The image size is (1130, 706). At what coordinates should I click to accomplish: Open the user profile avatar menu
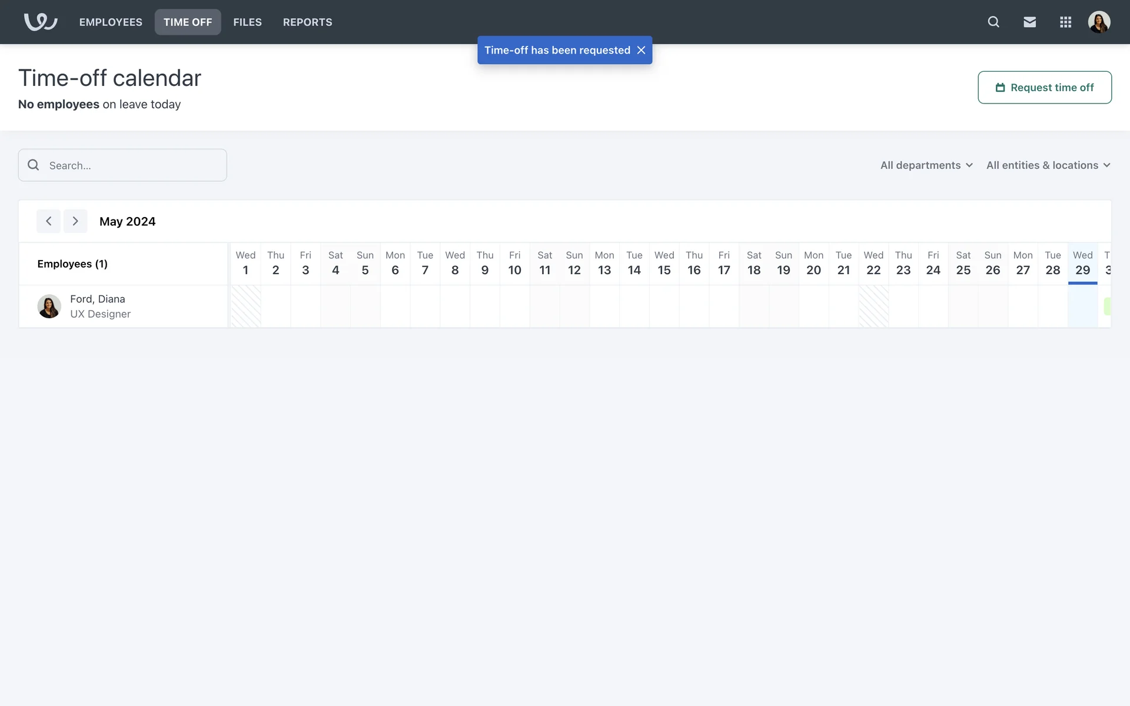[x=1099, y=22]
